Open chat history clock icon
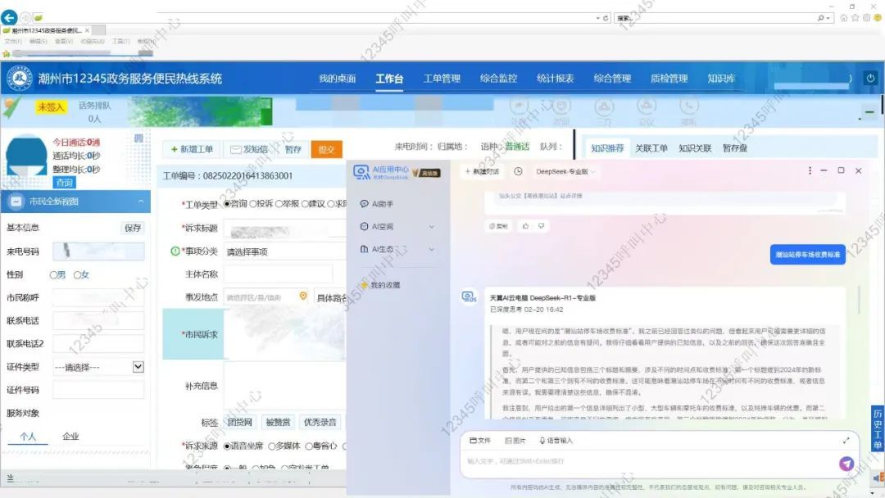 point(518,171)
